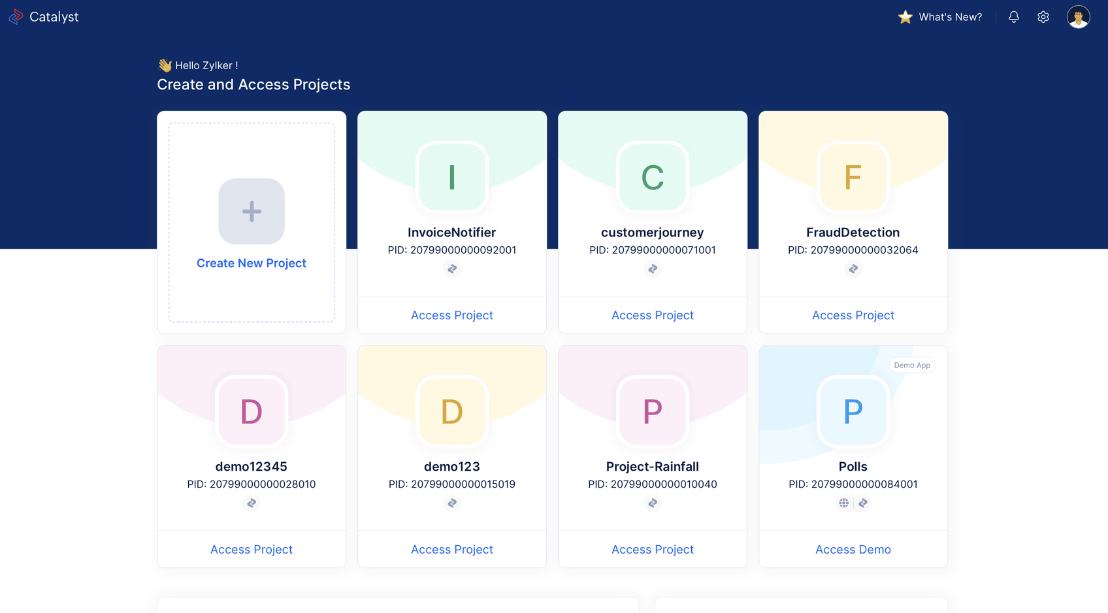Click the service icon under FraudDetection PID

tap(853, 269)
